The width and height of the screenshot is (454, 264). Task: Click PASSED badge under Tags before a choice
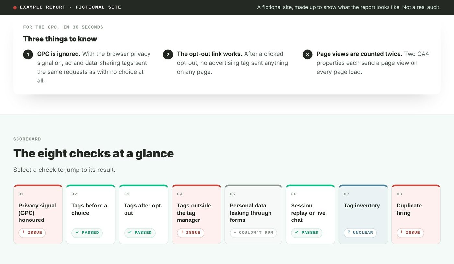[x=87, y=233]
